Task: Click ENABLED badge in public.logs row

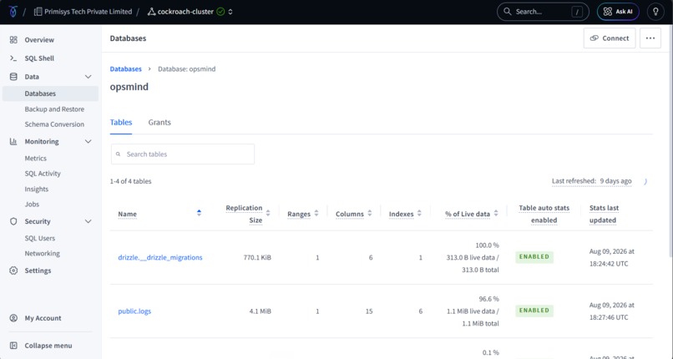Action: 534,311
